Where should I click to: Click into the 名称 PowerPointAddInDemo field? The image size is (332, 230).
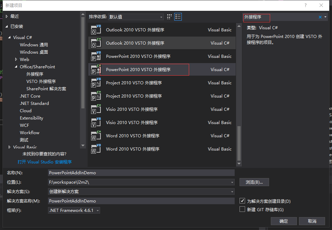141,173
